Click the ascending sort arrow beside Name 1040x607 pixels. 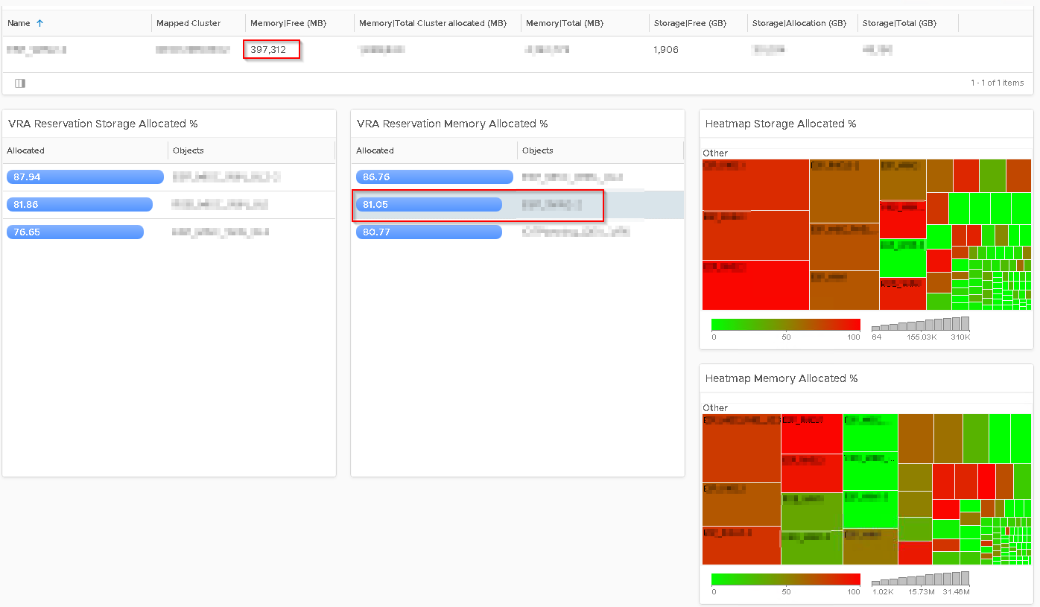(38, 22)
